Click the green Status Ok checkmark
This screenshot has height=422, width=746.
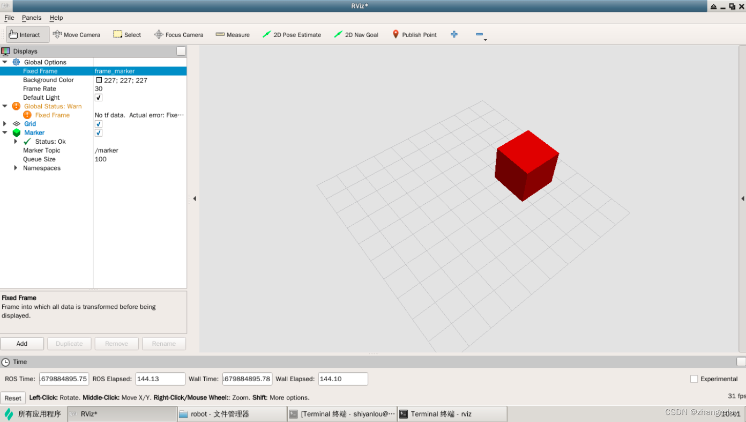click(27, 142)
